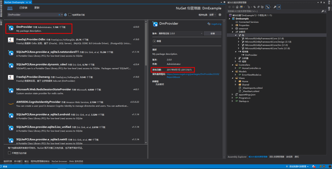Expand the Home folder under Views

click(236, 81)
